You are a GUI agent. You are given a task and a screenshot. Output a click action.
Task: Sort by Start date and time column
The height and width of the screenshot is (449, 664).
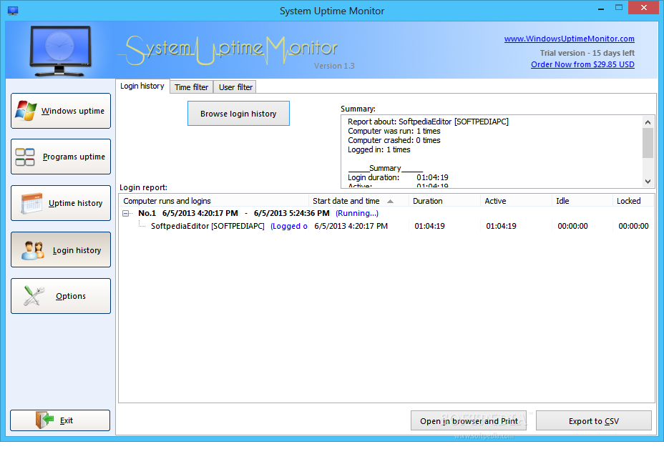click(358, 201)
